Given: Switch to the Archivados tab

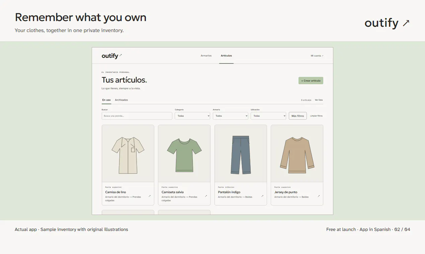Looking at the screenshot, I should [121, 100].
